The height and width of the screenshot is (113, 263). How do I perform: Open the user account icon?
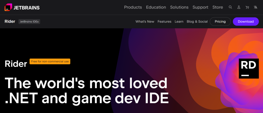[x=239, y=7]
